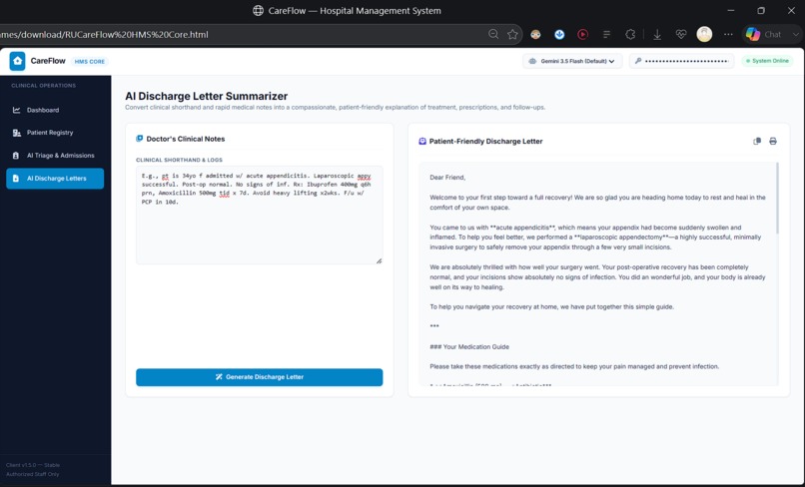Click the Patient-Friendly Discharge Letter robot icon
The width and height of the screenshot is (805, 487).
422,141
